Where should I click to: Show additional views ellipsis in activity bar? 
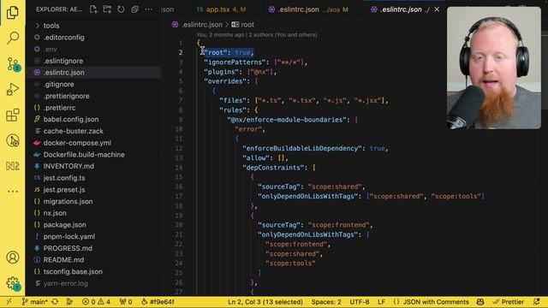coord(13,192)
